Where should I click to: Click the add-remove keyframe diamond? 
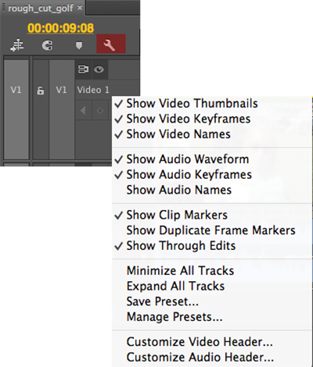tap(100, 111)
